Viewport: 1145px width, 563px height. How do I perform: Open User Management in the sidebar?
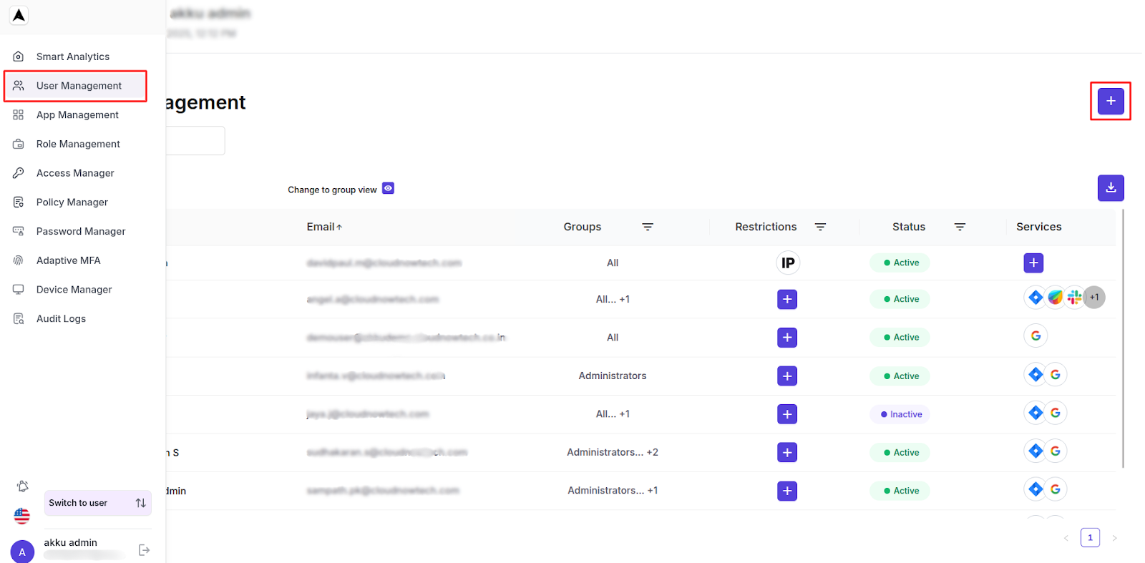coord(76,86)
